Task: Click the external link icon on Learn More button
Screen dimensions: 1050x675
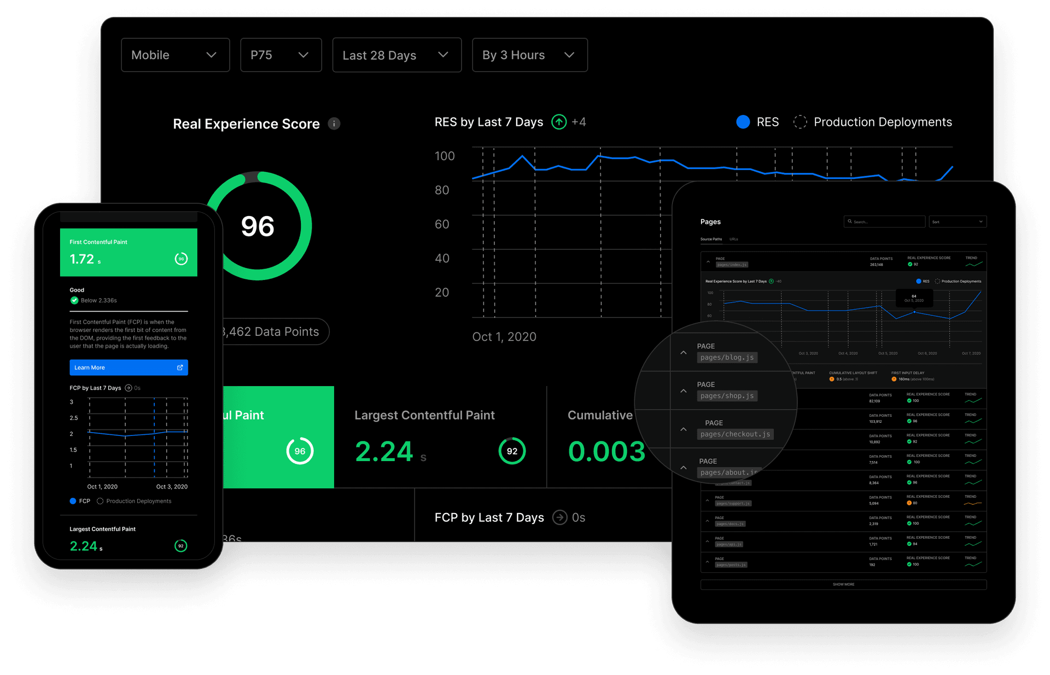Action: click(180, 367)
